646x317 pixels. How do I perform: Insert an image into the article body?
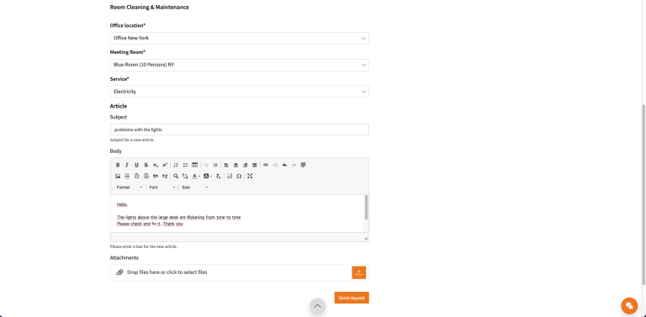tap(118, 177)
